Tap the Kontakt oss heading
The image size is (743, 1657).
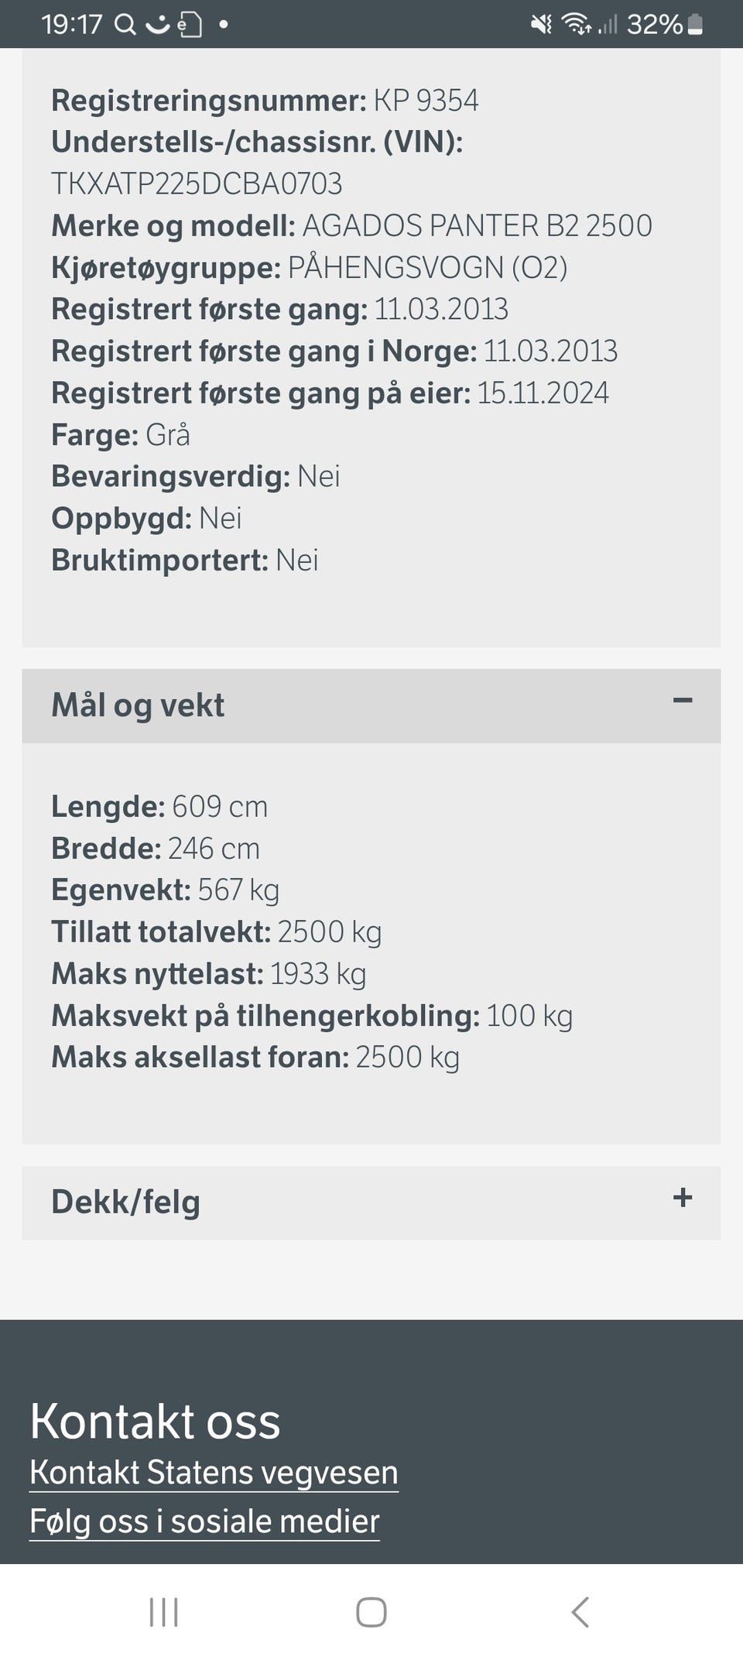pyautogui.click(x=155, y=1422)
